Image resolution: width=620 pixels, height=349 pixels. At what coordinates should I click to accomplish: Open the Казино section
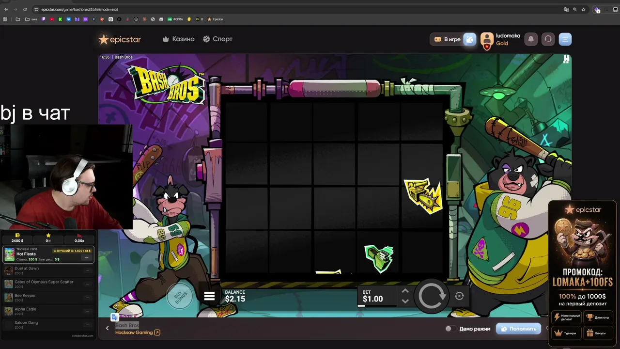click(x=178, y=39)
